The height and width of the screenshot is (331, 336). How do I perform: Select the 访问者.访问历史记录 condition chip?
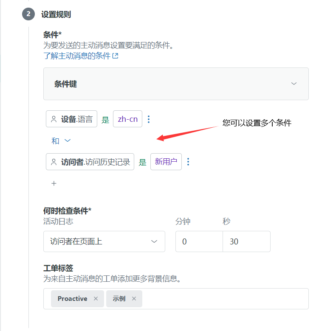(x=90, y=162)
